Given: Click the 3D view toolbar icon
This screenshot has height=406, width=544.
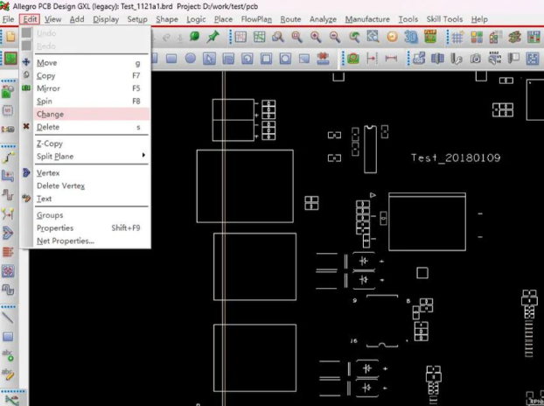Looking at the screenshot, I should pos(410,37).
